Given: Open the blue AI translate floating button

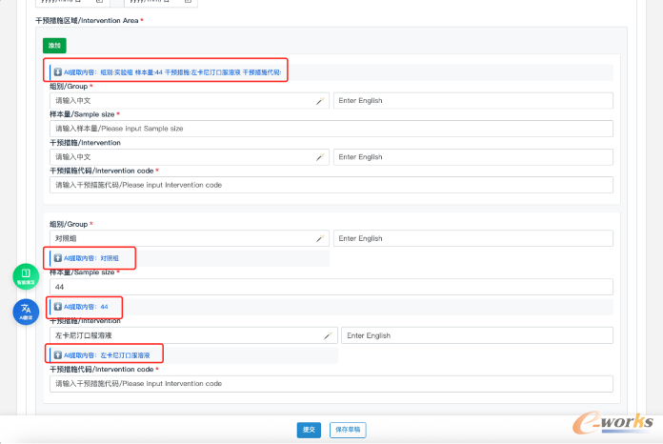Looking at the screenshot, I should click(x=26, y=311).
